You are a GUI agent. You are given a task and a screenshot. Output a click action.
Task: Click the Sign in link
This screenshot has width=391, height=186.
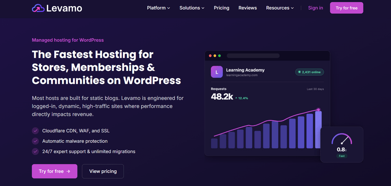pos(316,8)
